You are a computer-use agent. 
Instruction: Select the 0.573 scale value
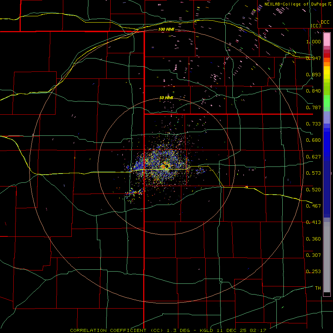click(x=313, y=173)
